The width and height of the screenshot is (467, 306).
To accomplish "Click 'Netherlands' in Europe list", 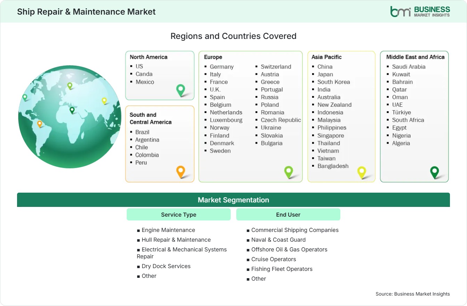I will pos(226,112).
